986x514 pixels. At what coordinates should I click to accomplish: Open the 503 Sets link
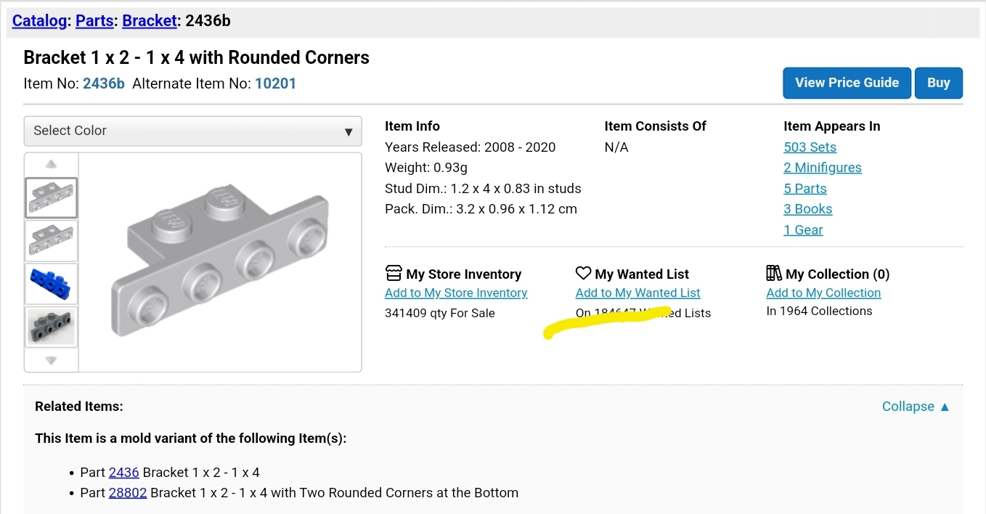(x=810, y=147)
